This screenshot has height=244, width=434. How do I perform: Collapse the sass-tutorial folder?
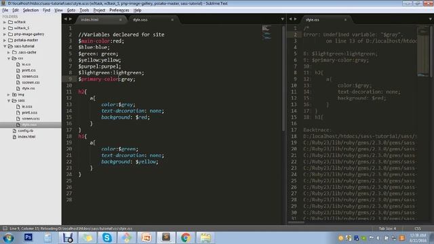tap(5, 46)
